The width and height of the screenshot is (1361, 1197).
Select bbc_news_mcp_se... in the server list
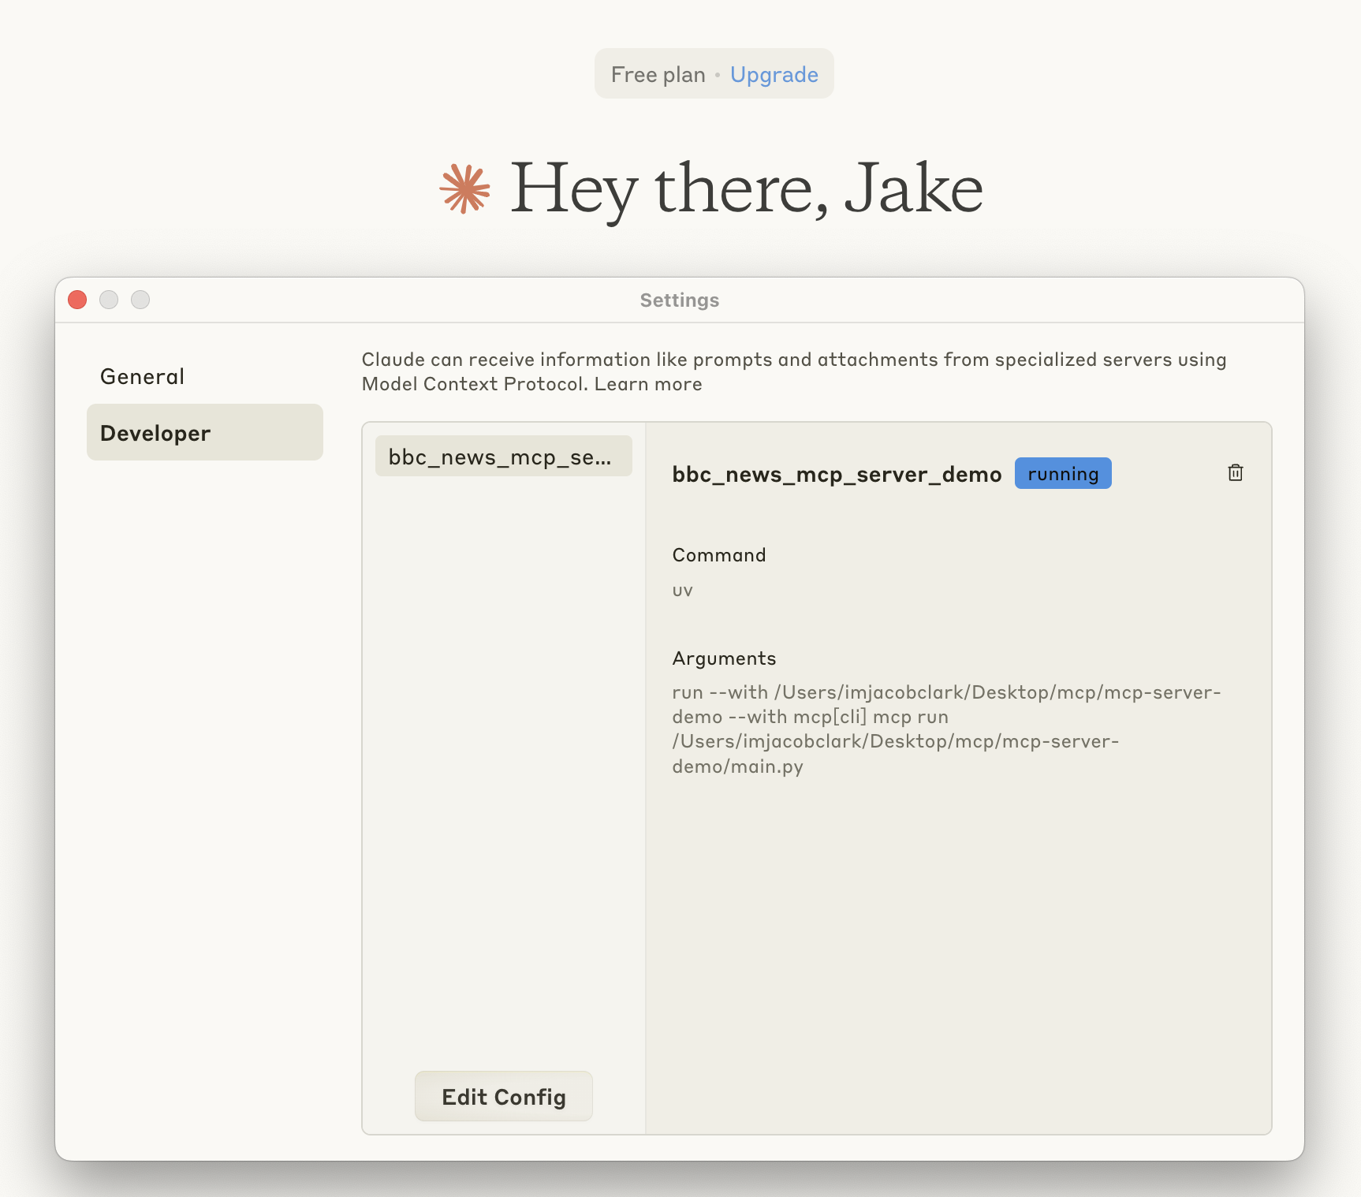pyautogui.click(x=503, y=457)
